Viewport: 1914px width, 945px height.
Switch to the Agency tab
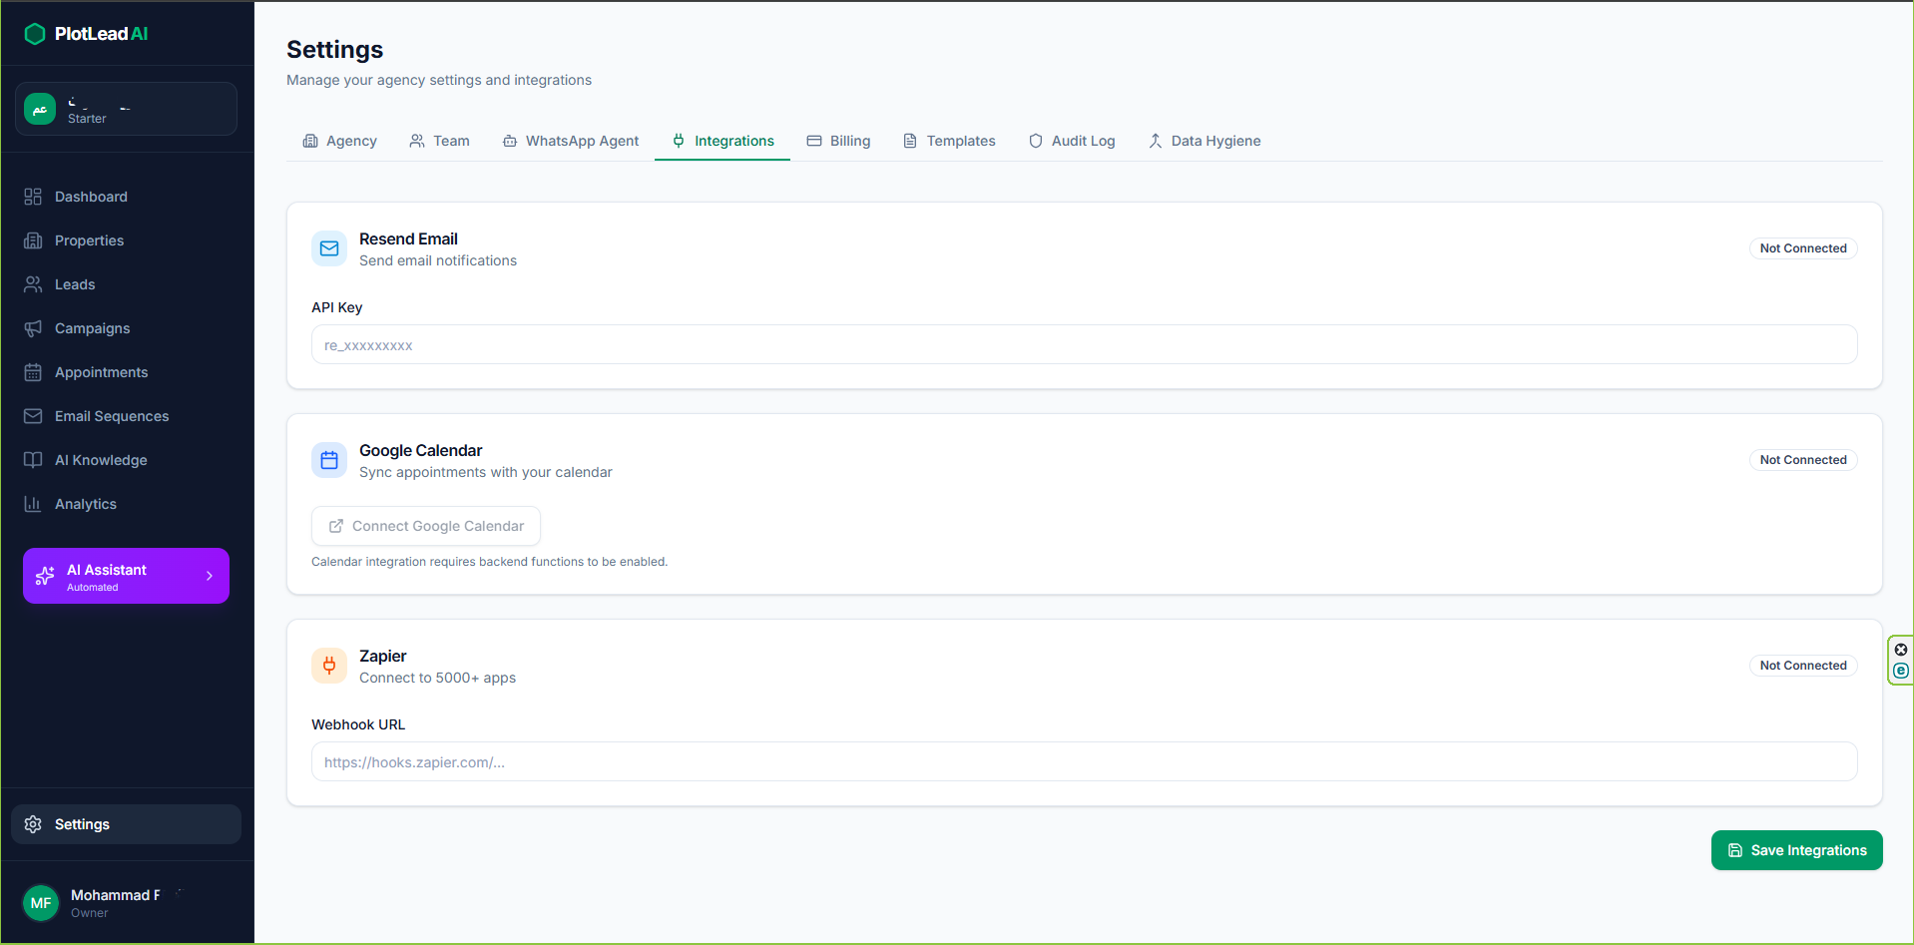point(340,141)
